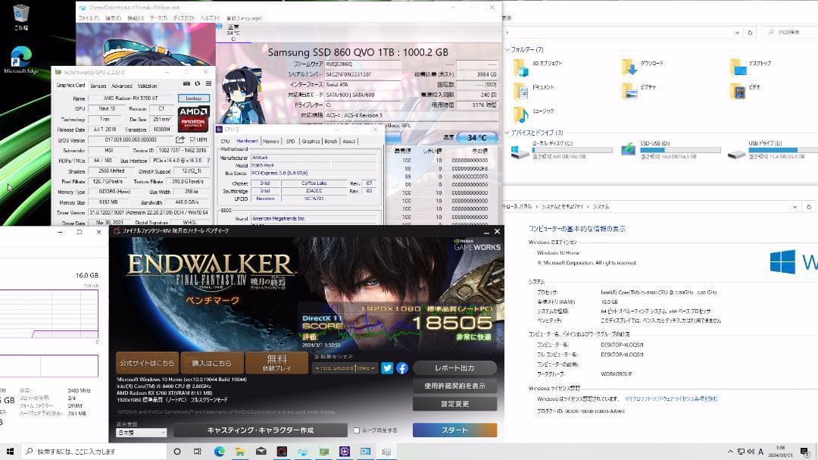Click the refresh icon in GPU-Z titlebar
818x460 pixels.
pyautogui.click(x=197, y=84)
